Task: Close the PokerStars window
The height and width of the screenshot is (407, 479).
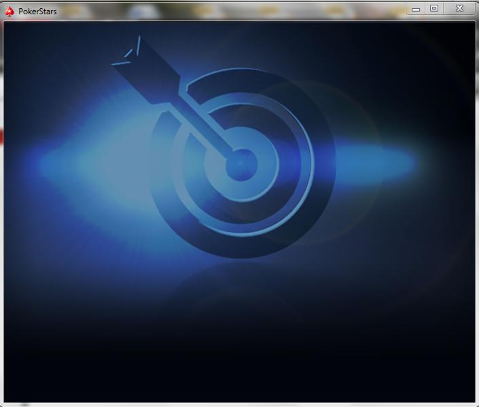Action: (x=459, y=8)
